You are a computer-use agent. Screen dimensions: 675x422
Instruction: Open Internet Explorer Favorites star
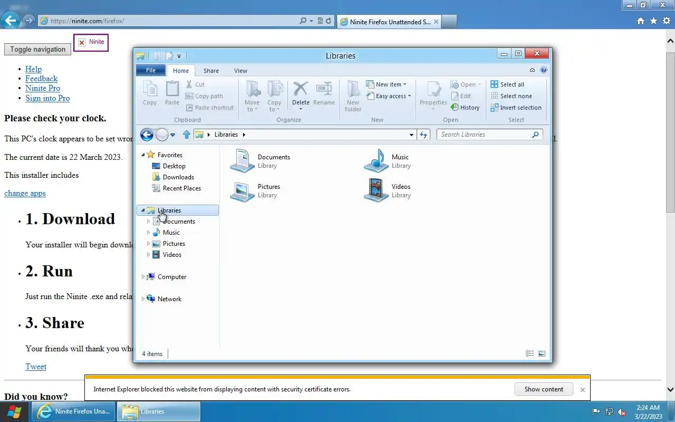coord(653,21)
